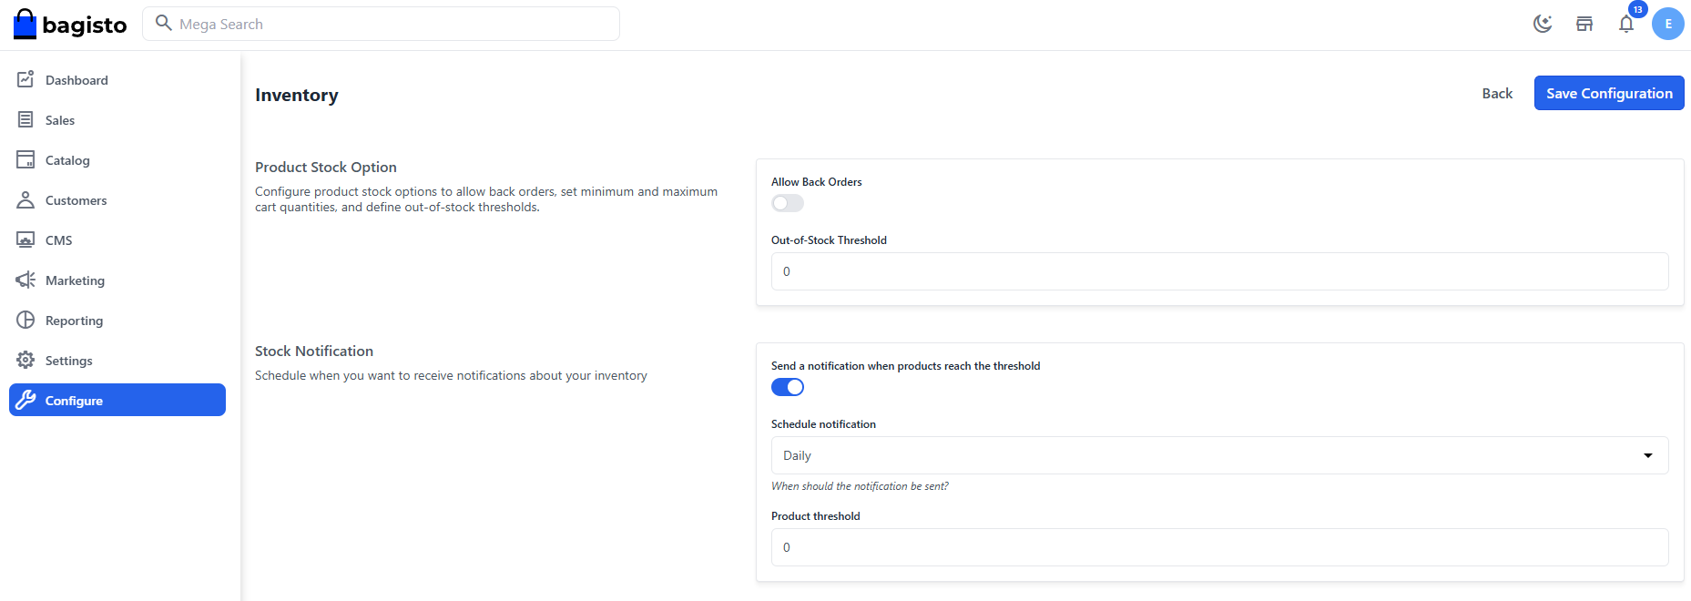
Task: Click the Catalog sidebar icon
Action: [25, 160]
